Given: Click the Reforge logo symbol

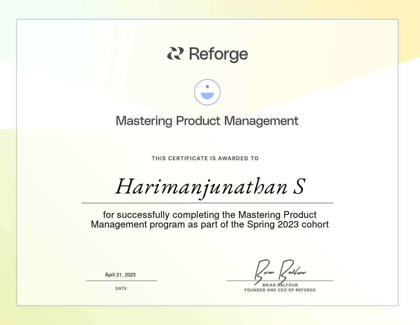Looking at the screenshot, I should click(175, 54).
